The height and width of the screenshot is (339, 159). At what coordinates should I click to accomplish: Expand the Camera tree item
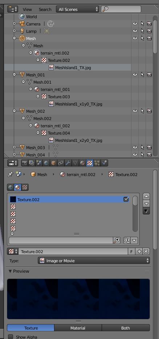(15, 24)
